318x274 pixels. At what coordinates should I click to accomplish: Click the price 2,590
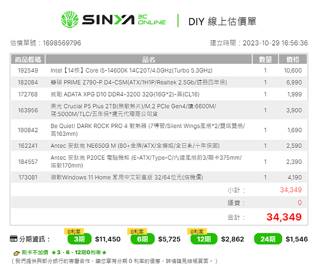[x=294, y=146]
